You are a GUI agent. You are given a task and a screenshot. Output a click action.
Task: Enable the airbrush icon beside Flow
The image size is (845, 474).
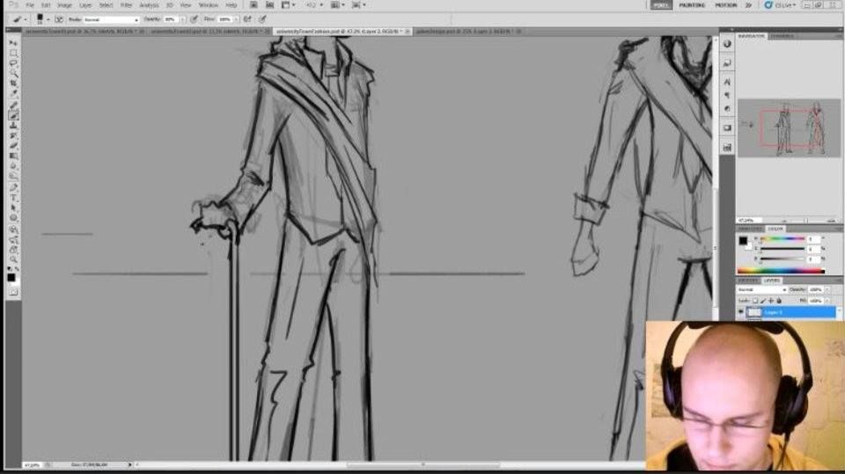click(247, 18)
